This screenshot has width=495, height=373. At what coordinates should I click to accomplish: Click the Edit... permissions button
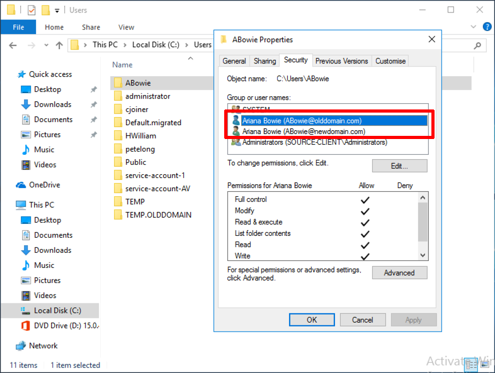[x=400, y=166]
